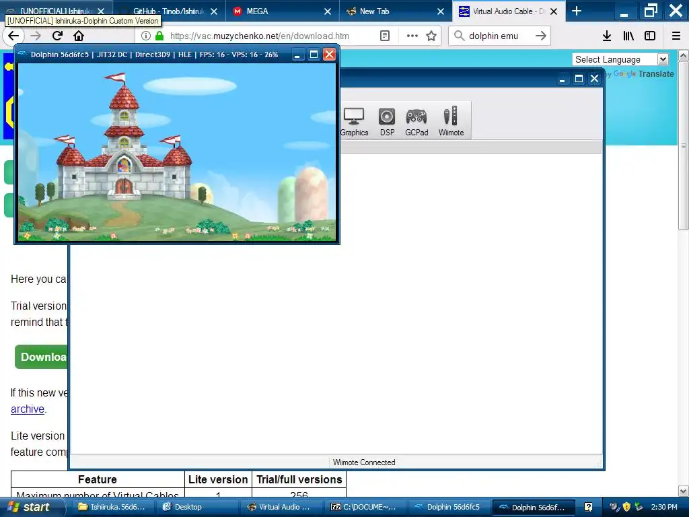
Task: Open Firefox library icon
Action: coord(628,36)
